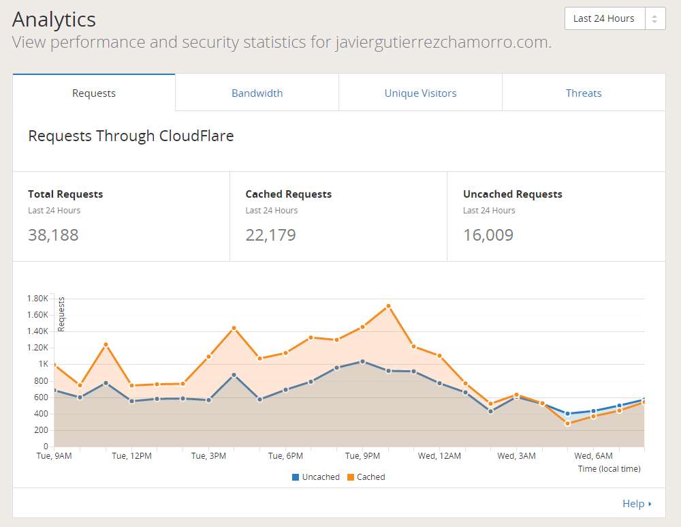Image resolution: width=681 pixels, height=527 pixels.
Task: Expand the Help link arrow
Action: [x=650, y=504]
